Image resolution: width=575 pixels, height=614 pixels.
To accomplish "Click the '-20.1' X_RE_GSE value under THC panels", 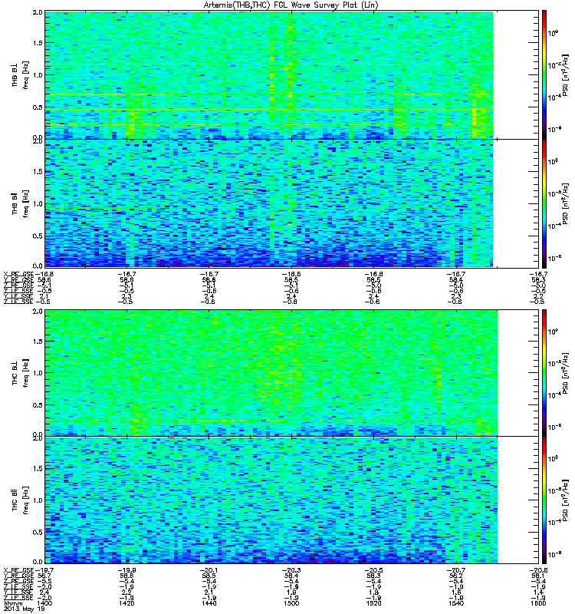I will coord(209,570).
